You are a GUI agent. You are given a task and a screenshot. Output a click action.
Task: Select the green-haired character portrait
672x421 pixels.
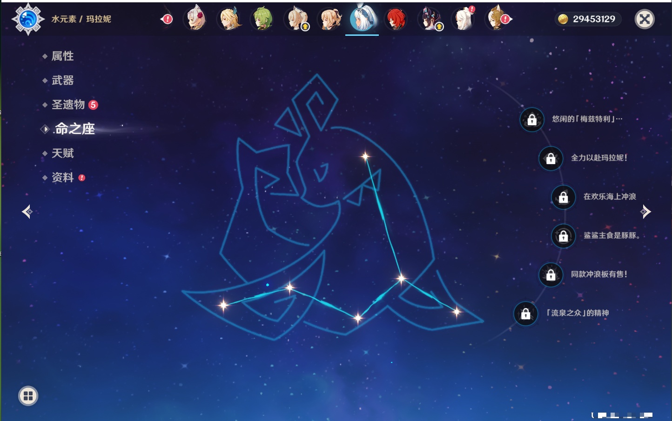pos(263,19)
